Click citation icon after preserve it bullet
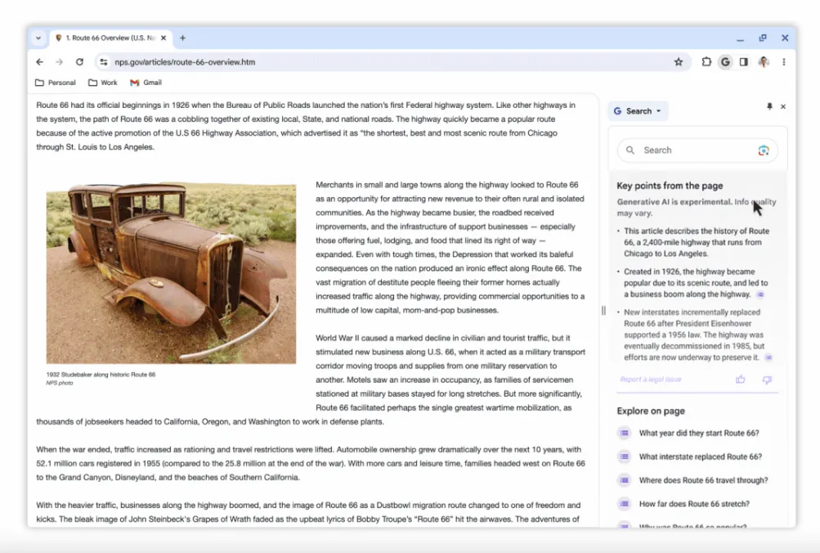 click(768, 357)
